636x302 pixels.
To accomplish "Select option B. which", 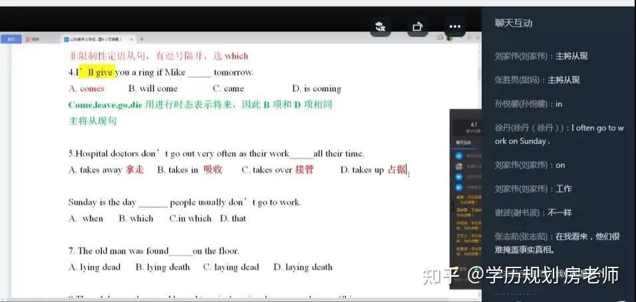I will click(136, 218).
